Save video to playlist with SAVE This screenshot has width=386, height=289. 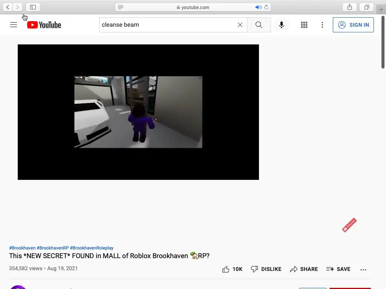(338, 269)
